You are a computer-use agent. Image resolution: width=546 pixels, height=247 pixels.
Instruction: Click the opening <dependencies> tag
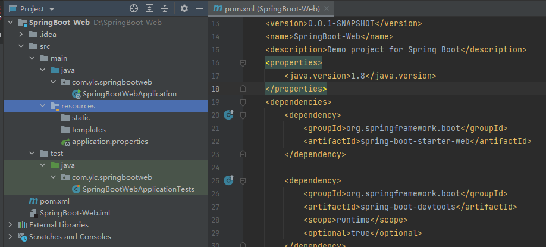(299, 102)
